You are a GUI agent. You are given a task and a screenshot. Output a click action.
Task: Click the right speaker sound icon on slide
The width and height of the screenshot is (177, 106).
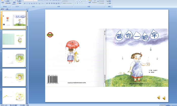(x=164, y=98)
